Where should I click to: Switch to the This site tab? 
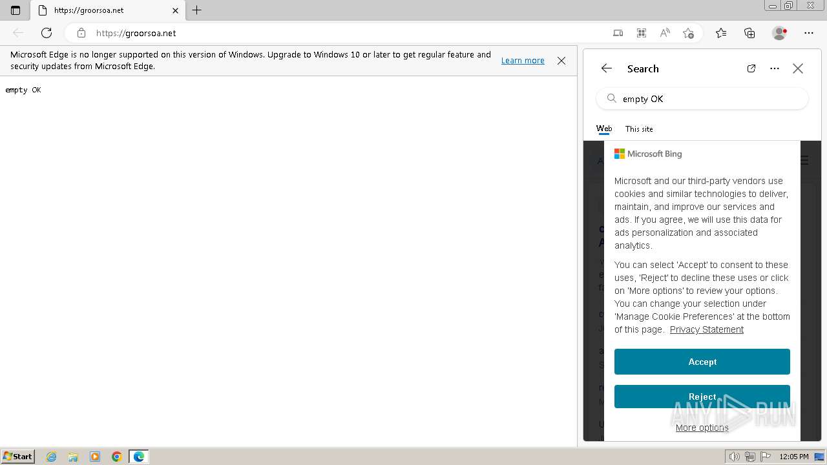(639, 129)
